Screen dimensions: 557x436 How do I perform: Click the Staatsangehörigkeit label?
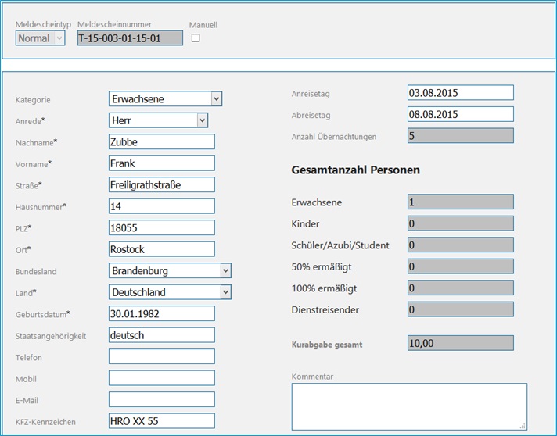(x=51, y=336)
